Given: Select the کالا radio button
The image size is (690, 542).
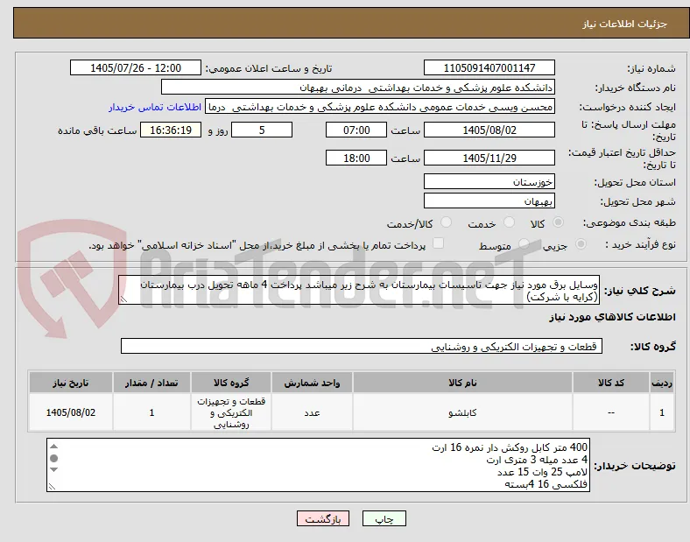Looking at the screenshot, I should 558,222.
